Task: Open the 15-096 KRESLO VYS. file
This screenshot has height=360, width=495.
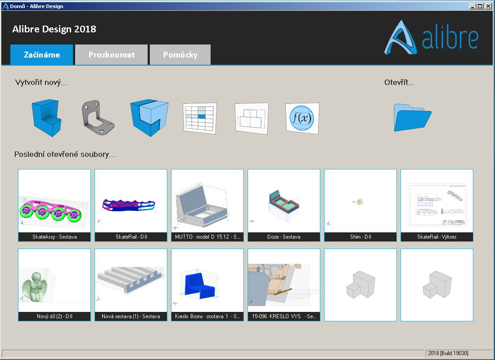Action: click(x=284, y=285)
